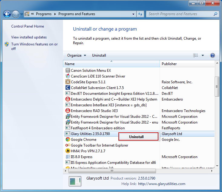Image resolution: width=222 pixels, height=192 pixels.
Task: Open Turn Windows features on or off
Action: pos(34,46)
